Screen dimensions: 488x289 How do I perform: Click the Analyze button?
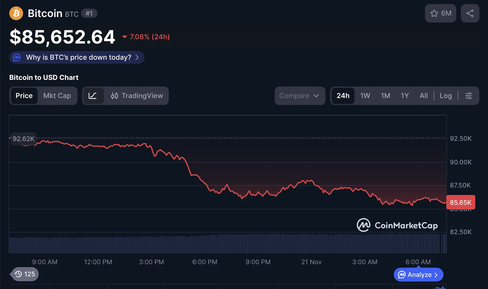[418, 275]
